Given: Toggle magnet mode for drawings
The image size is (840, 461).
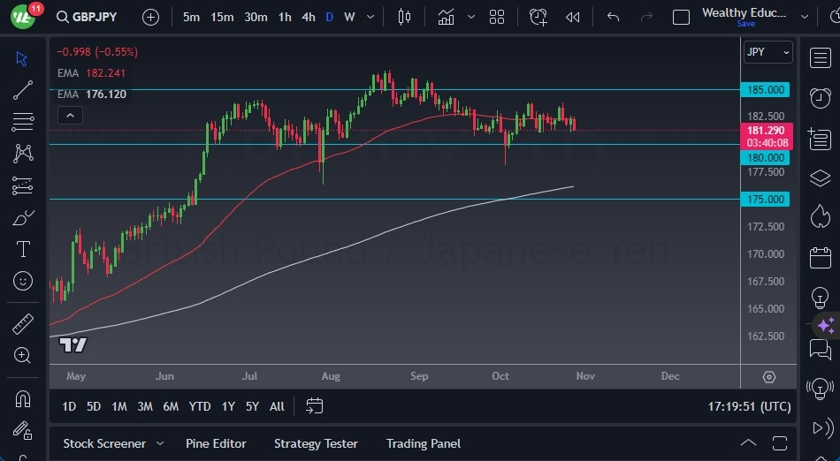Looking at the screenshot, I should (x=22, y=399).
